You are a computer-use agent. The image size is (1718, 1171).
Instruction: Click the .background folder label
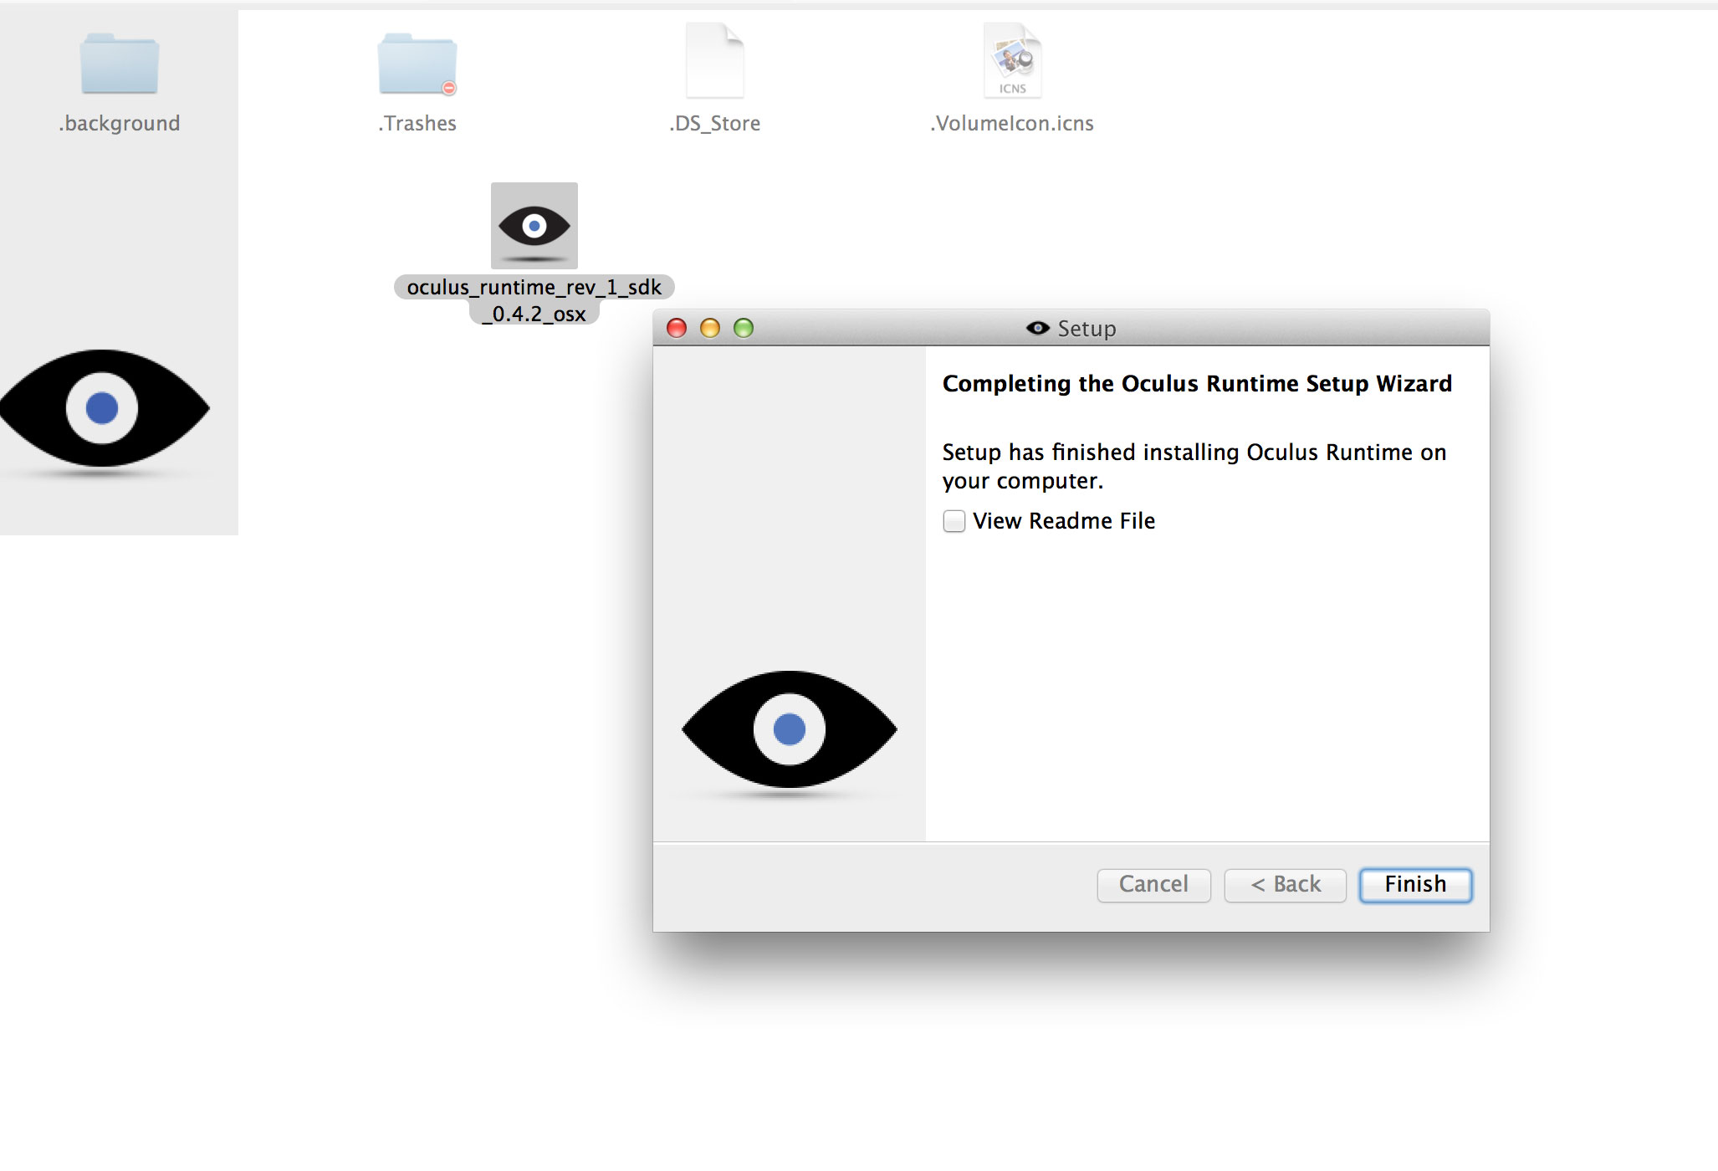click(120, 124)
